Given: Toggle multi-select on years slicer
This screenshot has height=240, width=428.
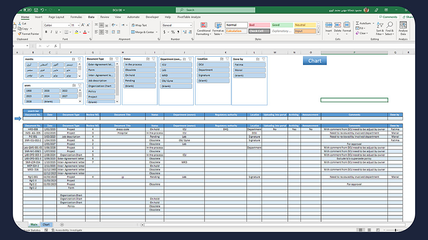Looking at the screenshot, I should 74,85.
